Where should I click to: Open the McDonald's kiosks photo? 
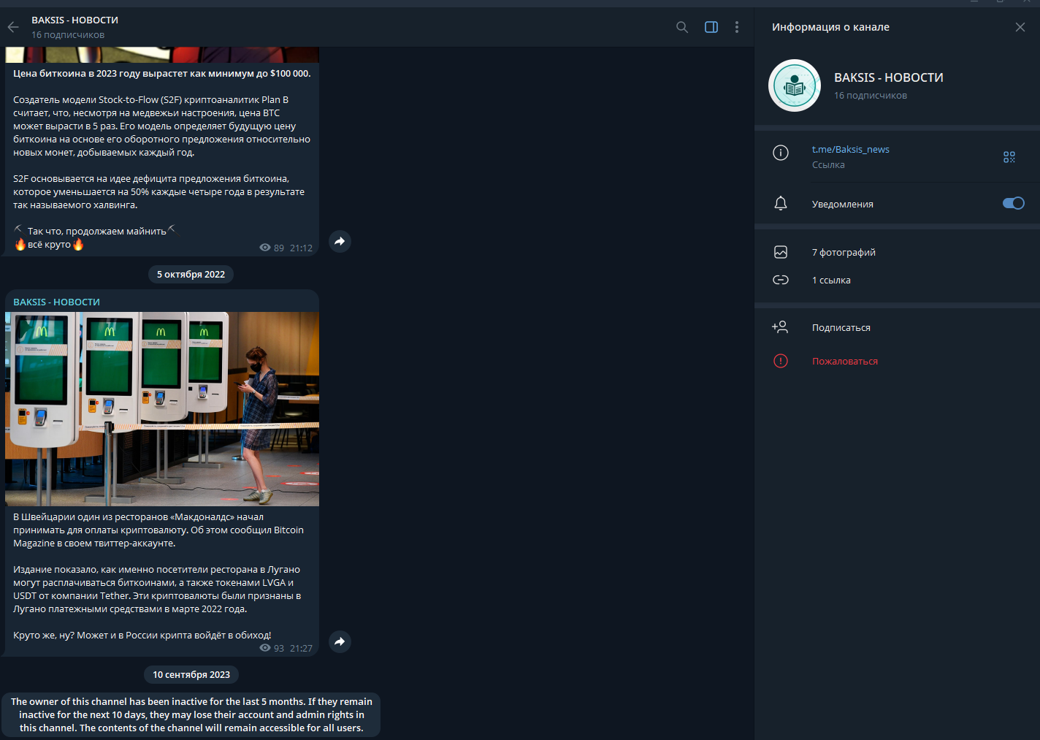[x=162, y=409]
